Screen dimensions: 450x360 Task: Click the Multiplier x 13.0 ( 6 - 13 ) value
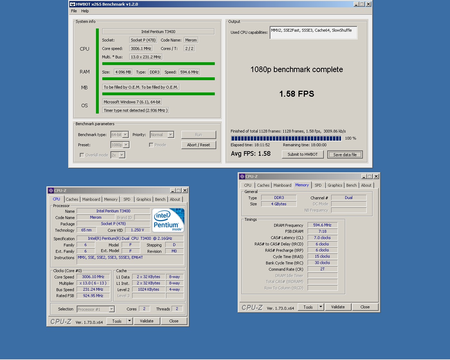pos(93,283)
